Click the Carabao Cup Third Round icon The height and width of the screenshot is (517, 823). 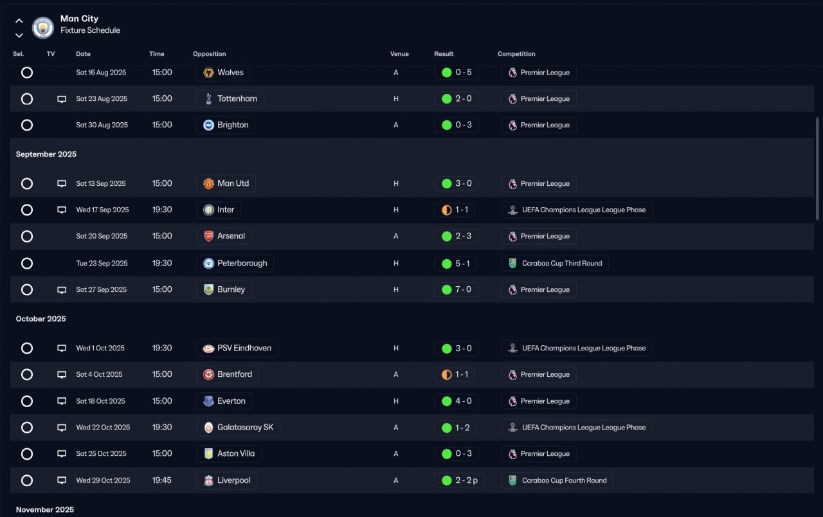[512, 264]
